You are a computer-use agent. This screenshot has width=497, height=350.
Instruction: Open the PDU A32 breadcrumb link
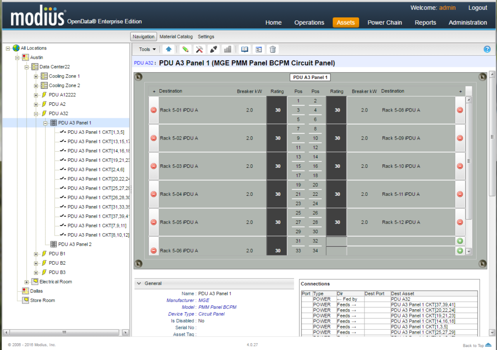pos(144,63)
